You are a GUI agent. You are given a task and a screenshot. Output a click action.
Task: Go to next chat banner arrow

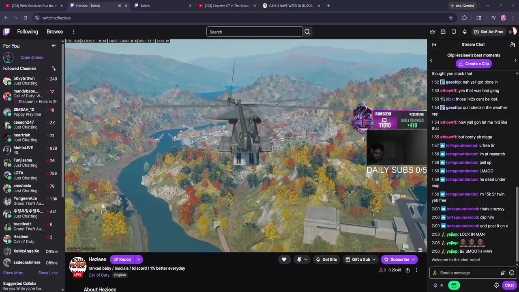(x=515, y=60)
